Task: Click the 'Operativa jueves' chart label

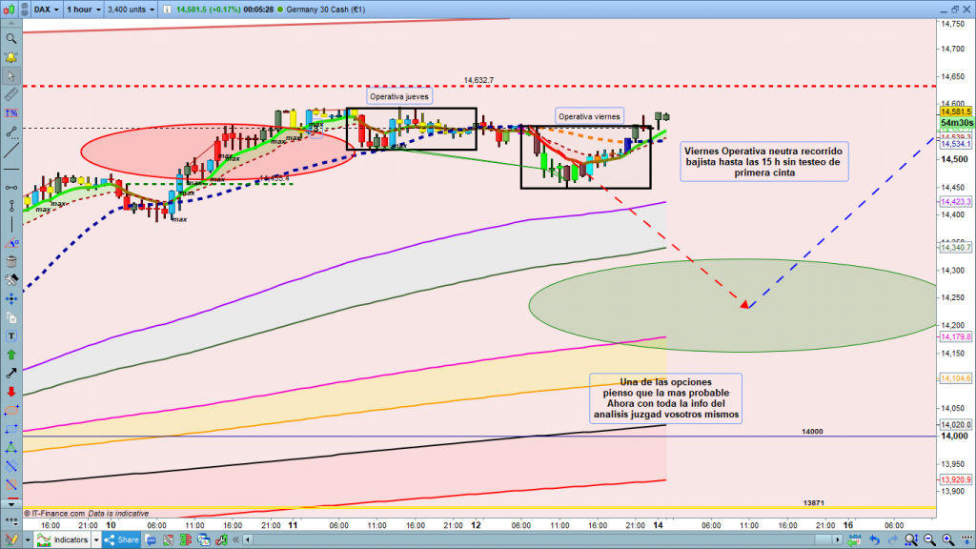Action: click(x=400, y=96)
